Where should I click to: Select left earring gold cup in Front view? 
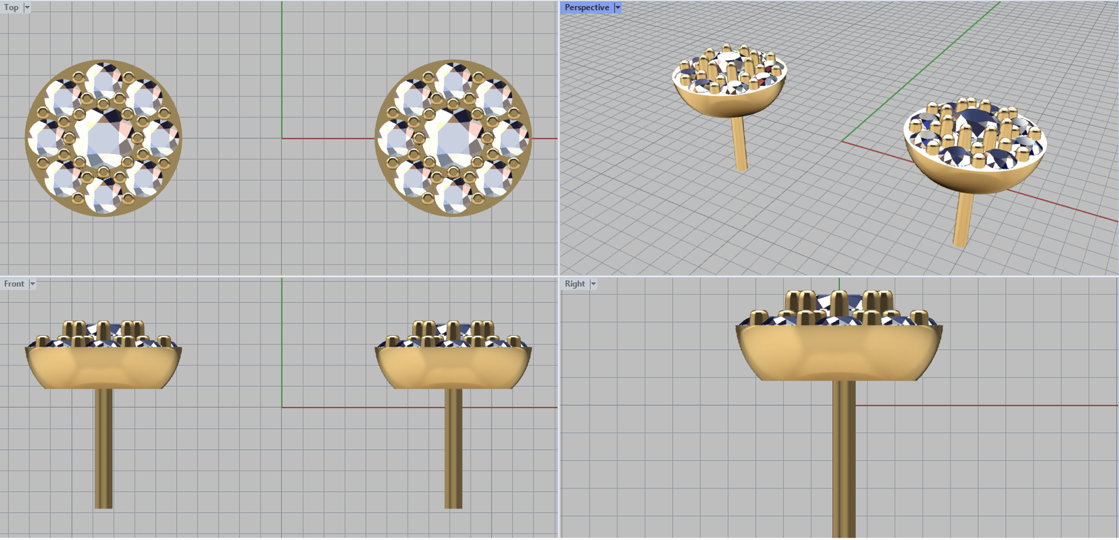(103, 367)
